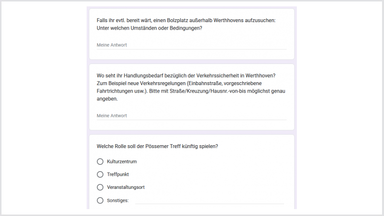Viewport: 384px width, 216px height.
Task: Click 'Fahrtrichtungen usw.' text in traffic question
Action: coord(122,91)
